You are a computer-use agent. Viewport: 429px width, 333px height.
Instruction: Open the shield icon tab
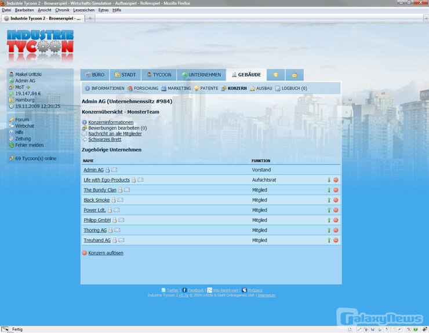click(276, 75)
